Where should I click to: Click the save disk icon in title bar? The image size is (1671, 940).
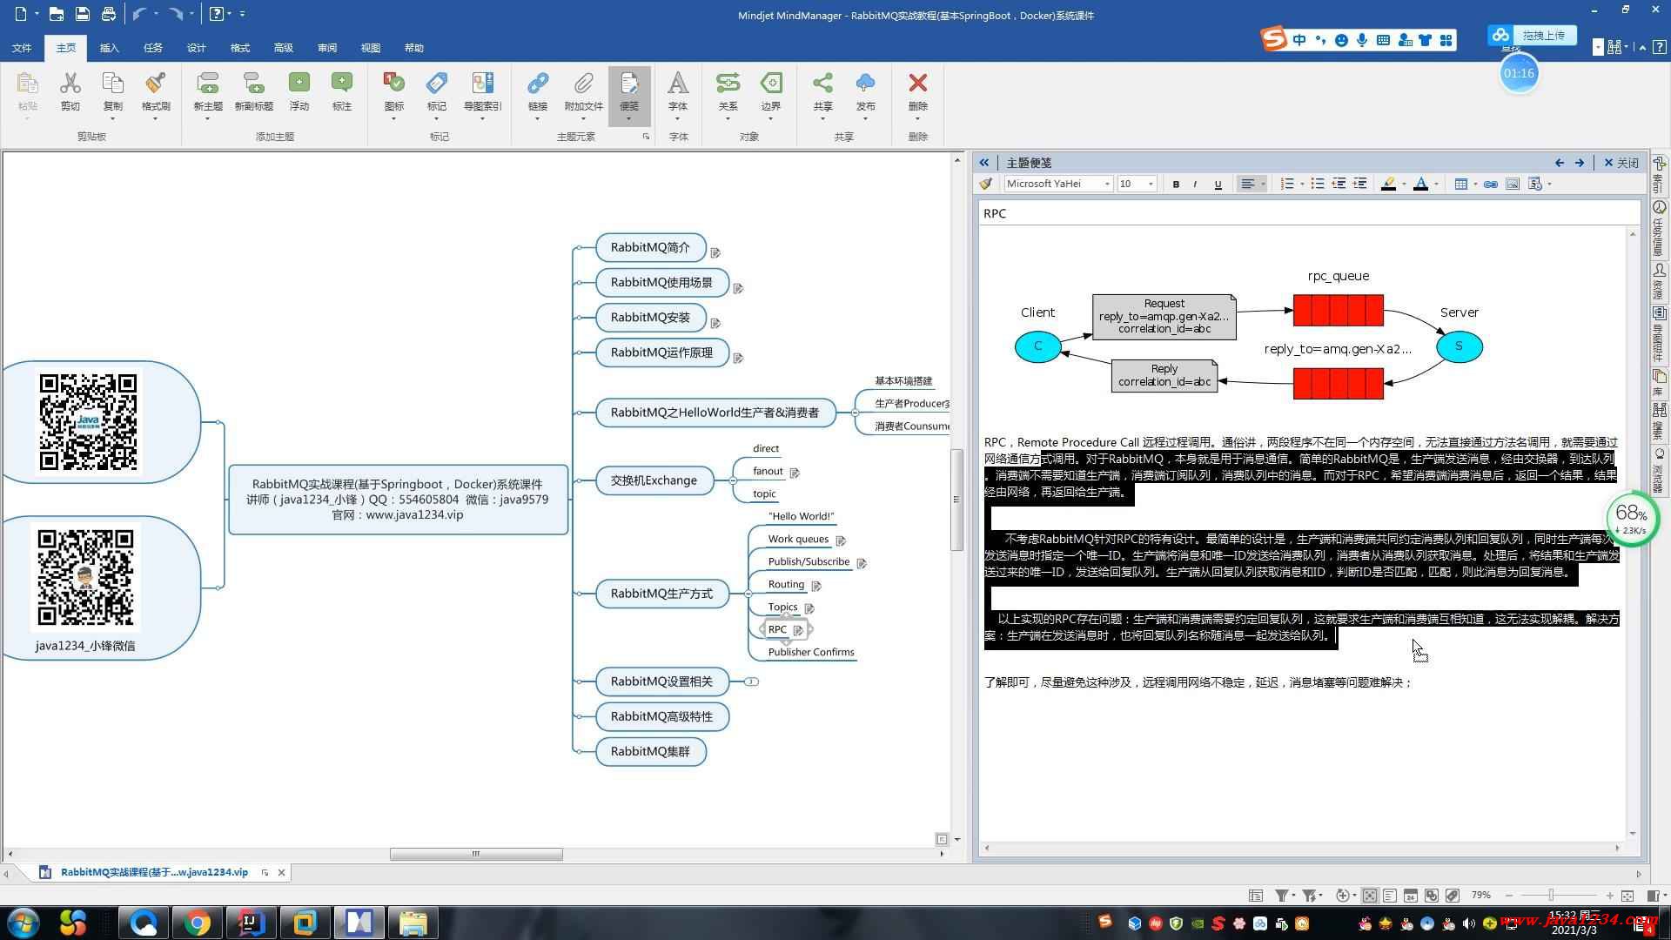[x=82, y=14]
